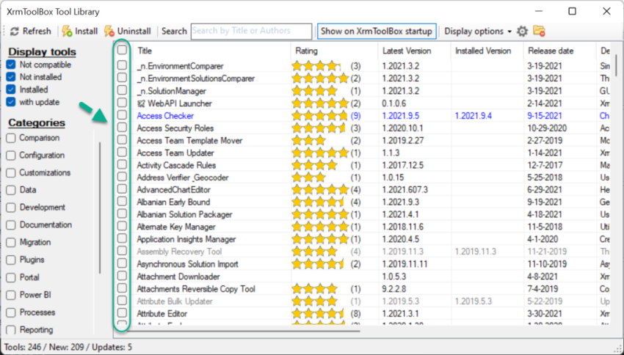
Task: Select Asynchronous Solution Import title
Action: [187, 264]
